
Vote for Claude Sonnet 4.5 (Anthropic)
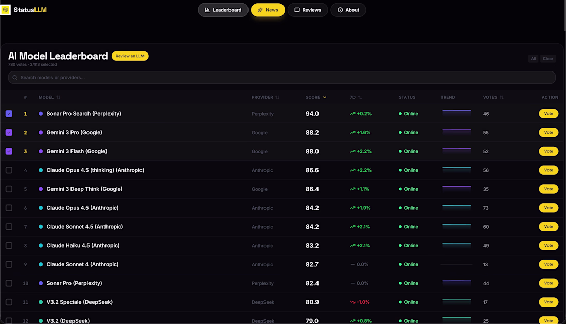tap(549, 227)
